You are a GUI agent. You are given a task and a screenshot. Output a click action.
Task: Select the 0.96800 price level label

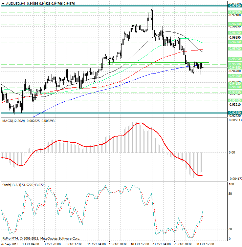point(235,24)
